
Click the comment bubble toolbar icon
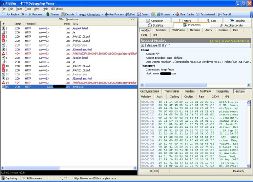pyautogui.click(x=3, y=14)
